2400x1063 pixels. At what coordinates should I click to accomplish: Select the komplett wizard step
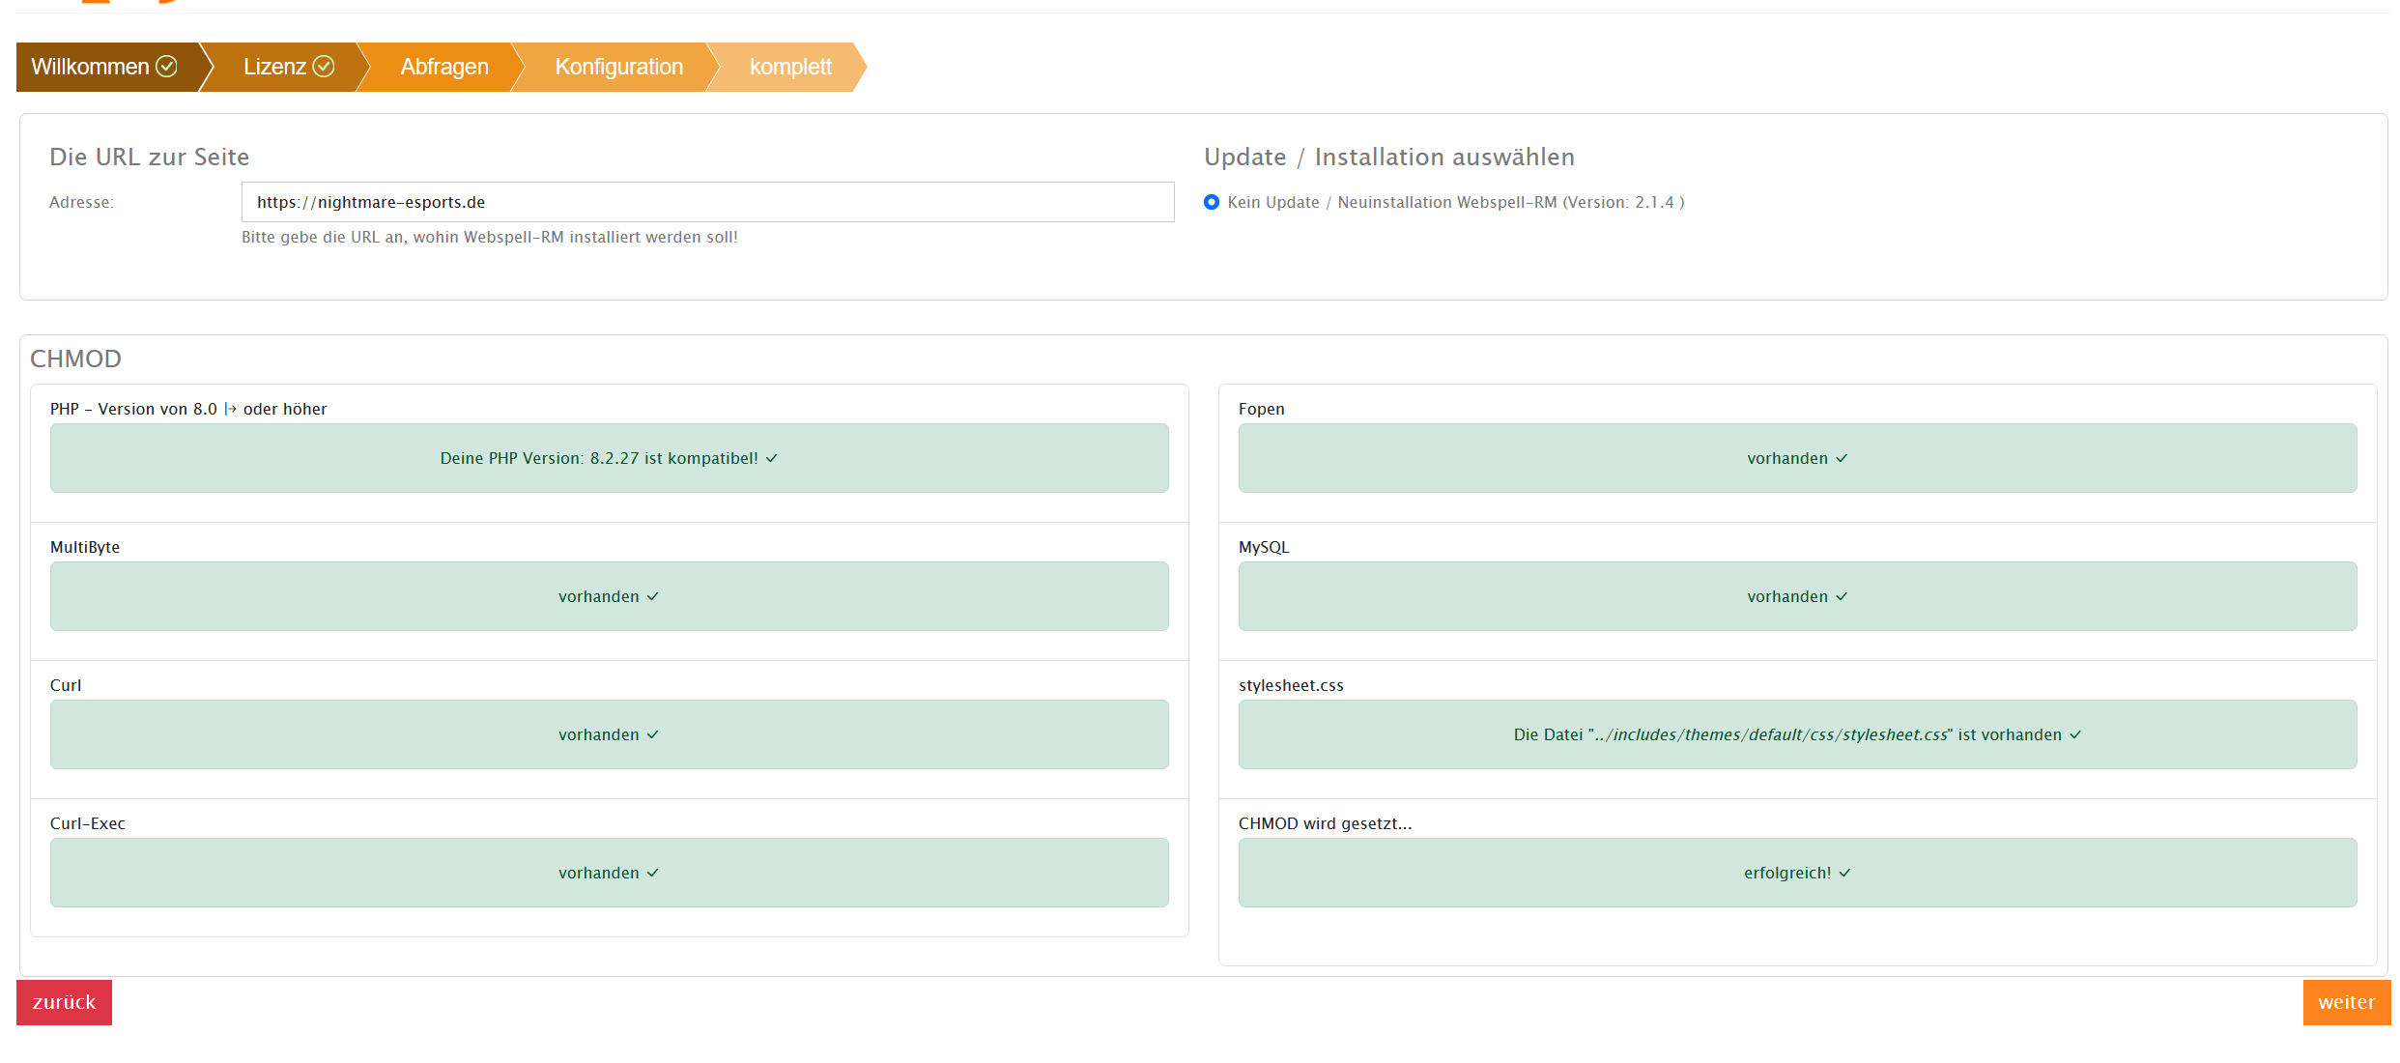(789, 67)
